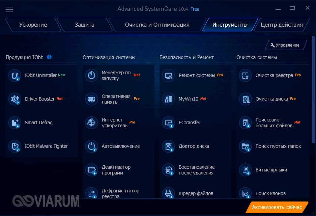Click the vertical scrollbar thumb
This screenshot has height=216, width=316.
click(313, 90)
